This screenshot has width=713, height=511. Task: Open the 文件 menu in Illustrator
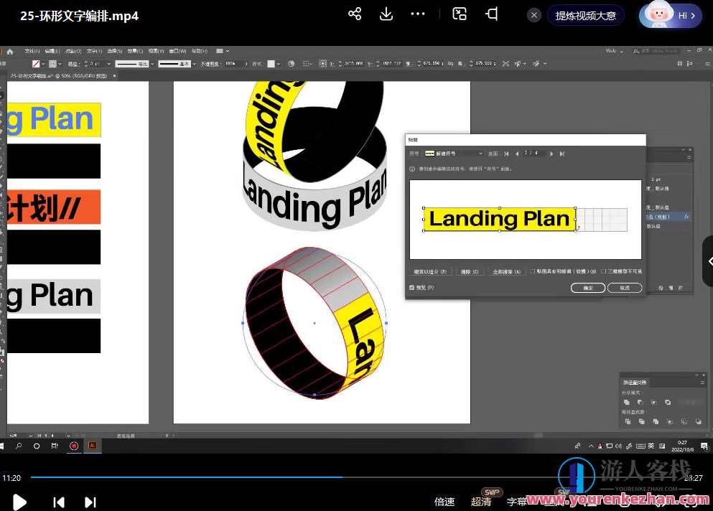point(31,52)
